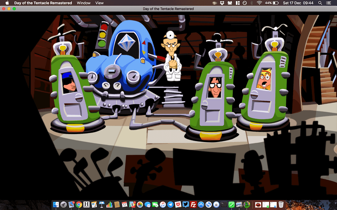The height and width of the screenshot is (210, 337).
Task: Open Terminal from the dock
Action: [224, 204]
